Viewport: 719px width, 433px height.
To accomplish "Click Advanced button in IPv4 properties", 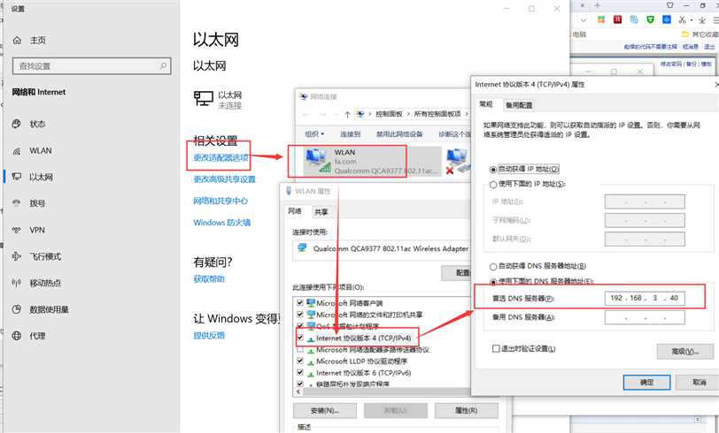I will tap(685, 352).
